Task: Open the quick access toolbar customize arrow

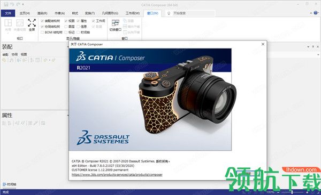Action: click(23, 4)
